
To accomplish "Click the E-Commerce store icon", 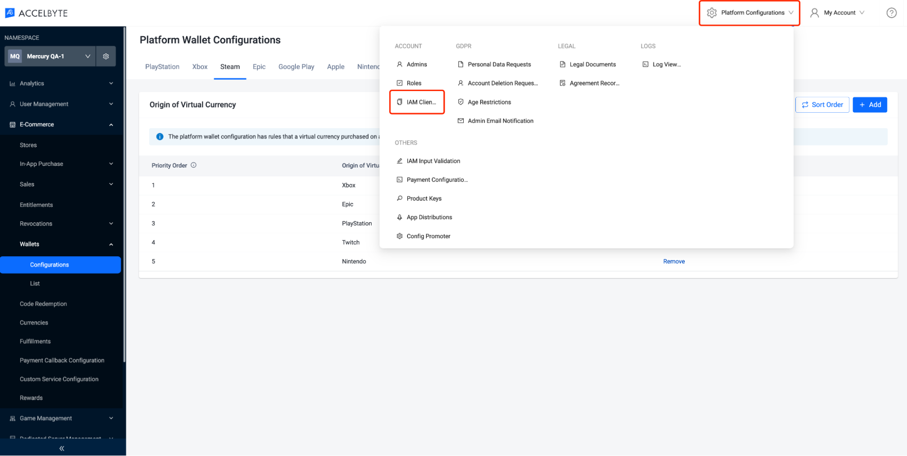I will coord(12,125).
